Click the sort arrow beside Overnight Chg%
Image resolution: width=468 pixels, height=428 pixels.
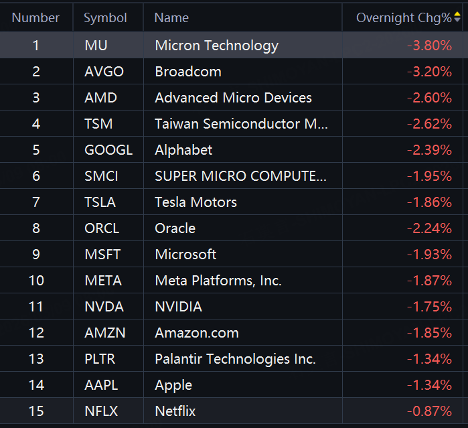coord(457,18)
